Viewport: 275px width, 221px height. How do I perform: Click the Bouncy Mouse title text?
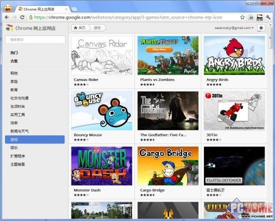coord(88,135)
